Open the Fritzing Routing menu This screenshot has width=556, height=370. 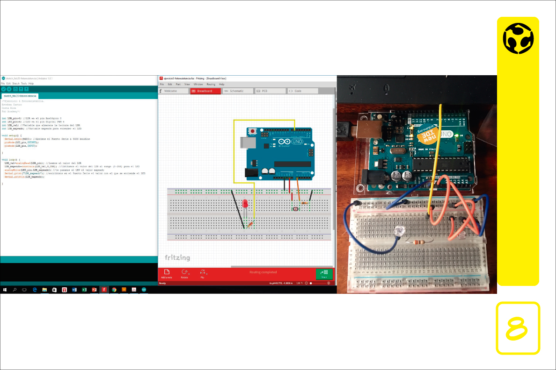211,84
